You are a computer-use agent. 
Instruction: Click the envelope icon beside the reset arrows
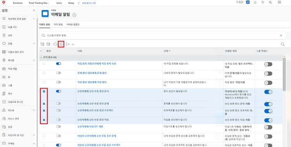48,44
